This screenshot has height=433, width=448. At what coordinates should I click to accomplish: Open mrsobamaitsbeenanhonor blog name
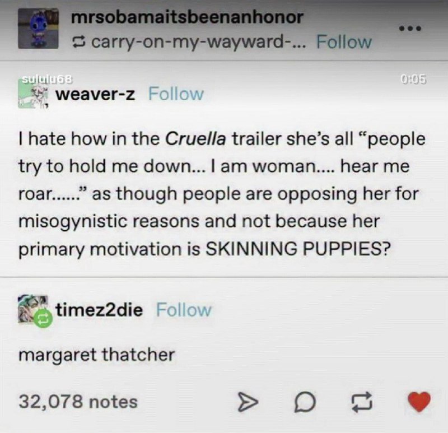point(187,17)
